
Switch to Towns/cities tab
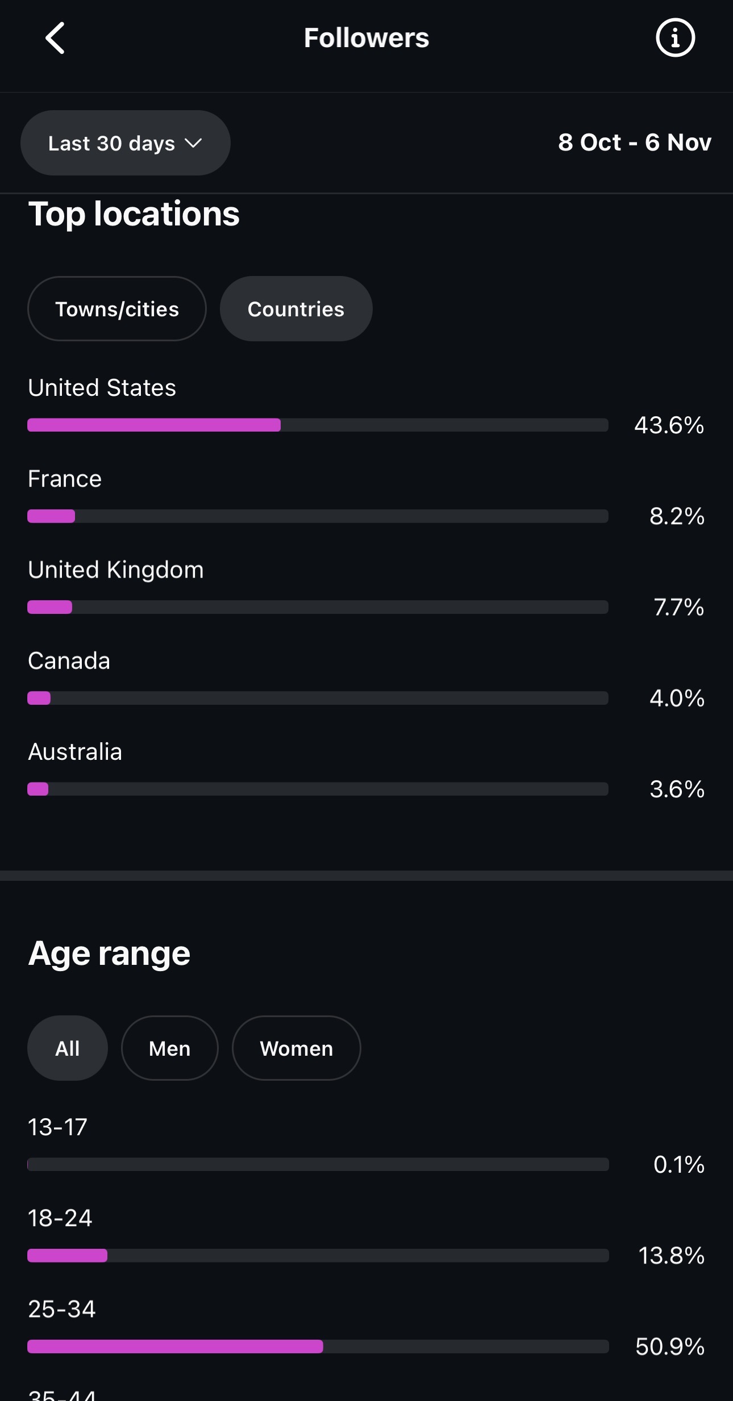tap(117, 309)
